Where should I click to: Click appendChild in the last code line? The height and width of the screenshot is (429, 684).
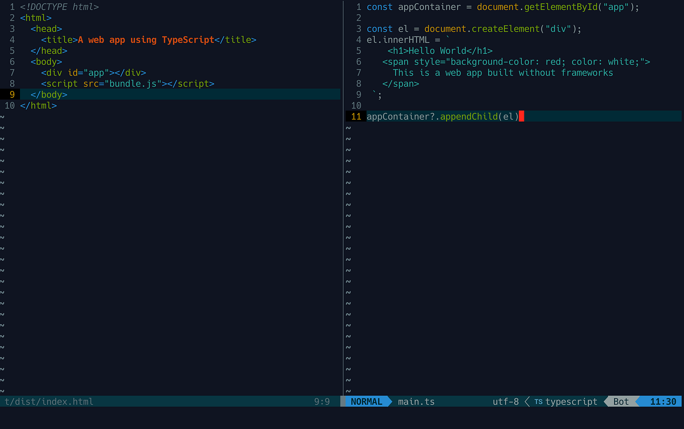pyautogui.click(x=469, y=116)
